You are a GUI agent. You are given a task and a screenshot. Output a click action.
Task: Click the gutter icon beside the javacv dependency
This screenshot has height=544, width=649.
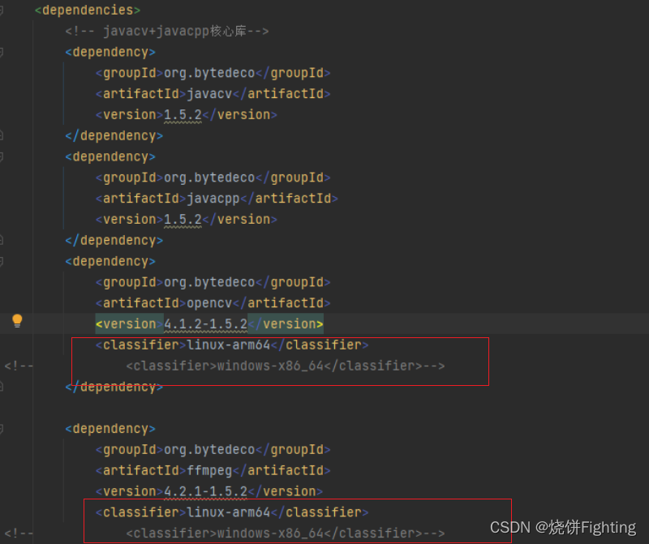tap(4, 51)
